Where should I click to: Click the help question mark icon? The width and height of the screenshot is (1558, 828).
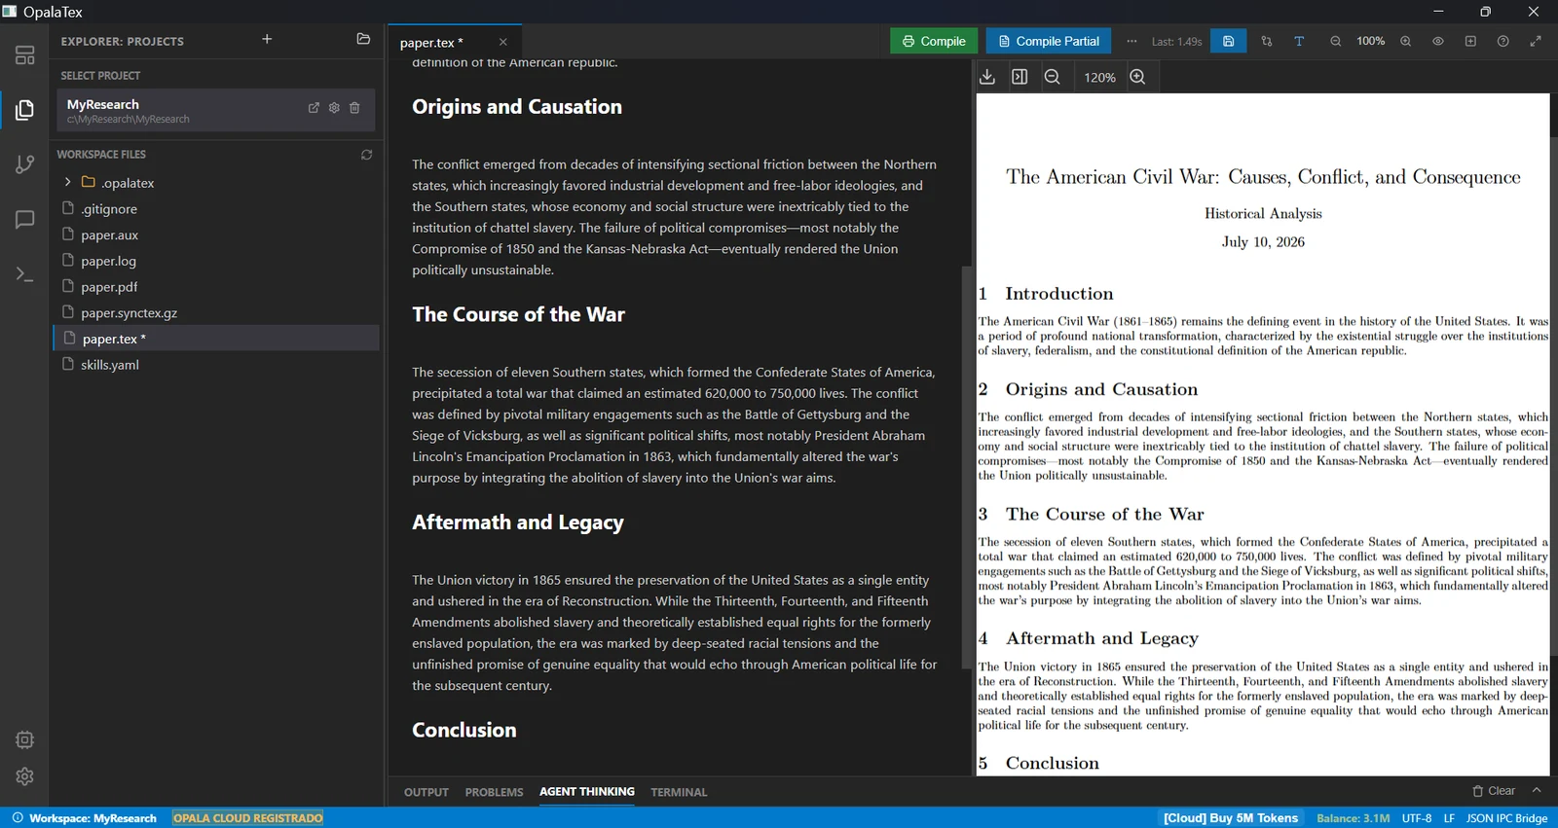pyautogui.click(x=1502, y=41)
